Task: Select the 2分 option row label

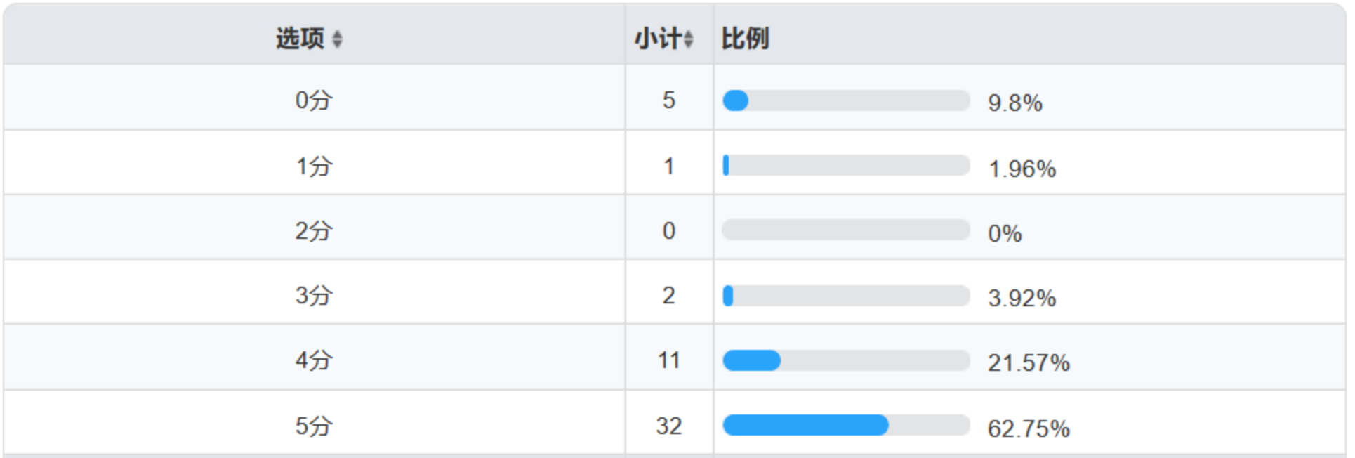Action: point(313,231)
